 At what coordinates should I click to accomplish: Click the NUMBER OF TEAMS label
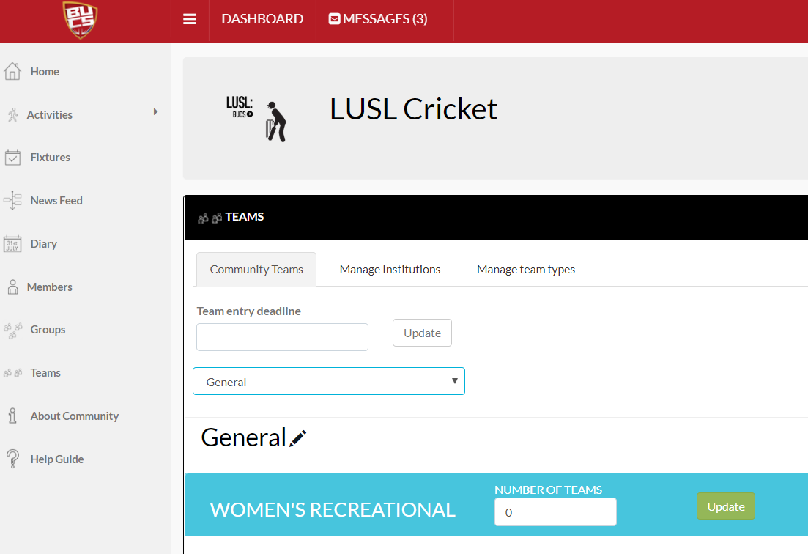(548, 490)
